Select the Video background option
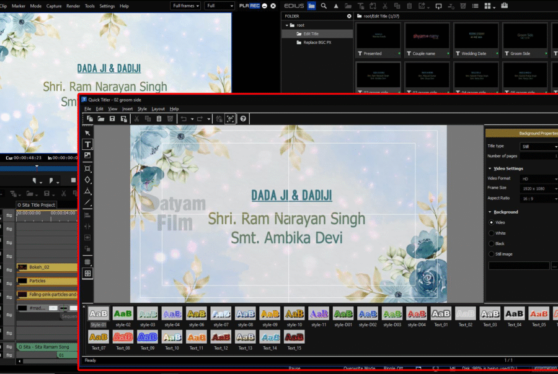 coord(493,222)
